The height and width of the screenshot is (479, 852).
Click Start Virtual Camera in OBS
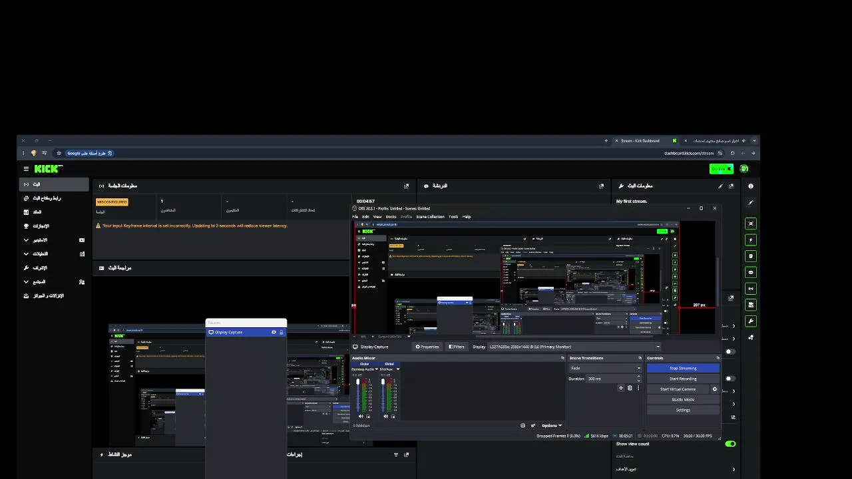pos(678,389)
